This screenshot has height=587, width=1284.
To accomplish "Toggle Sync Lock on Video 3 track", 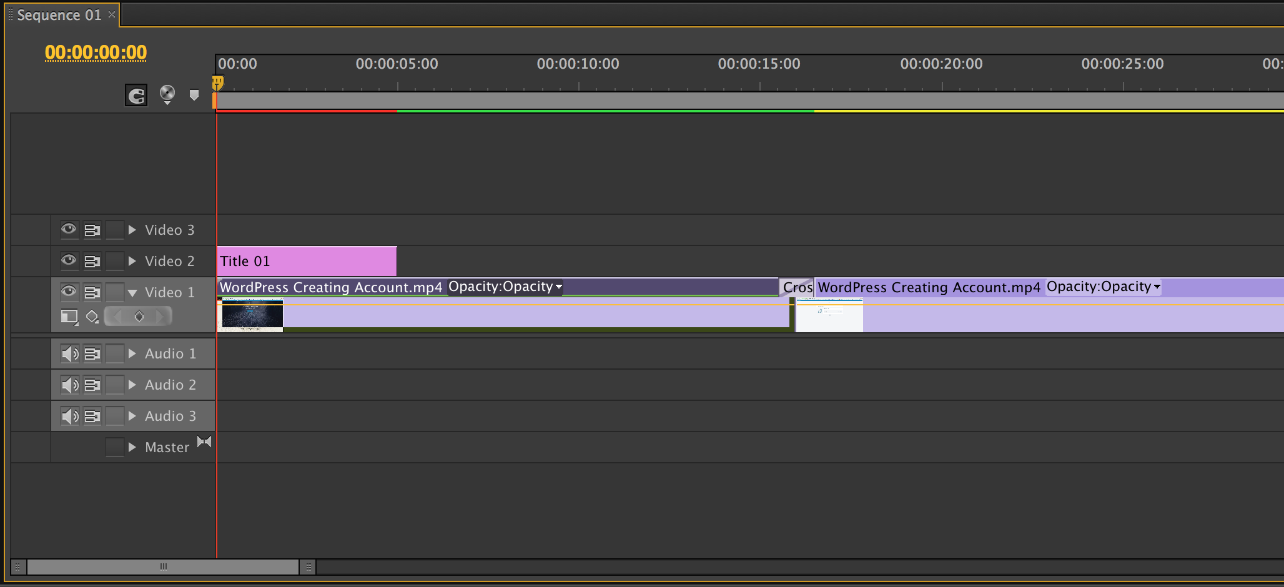I will 92,230.
